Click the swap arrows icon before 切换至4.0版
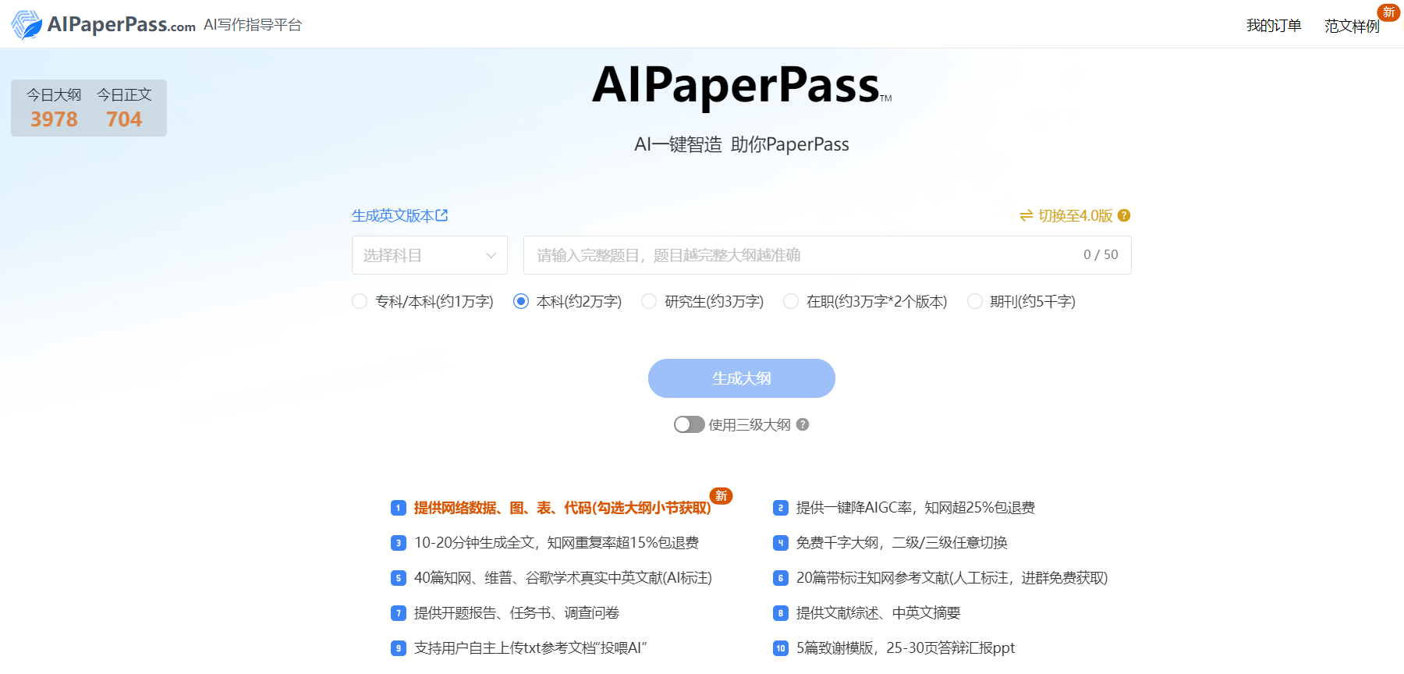Screen dimensions: 1404x674 pyautogui.click(x=1026, y=215)
